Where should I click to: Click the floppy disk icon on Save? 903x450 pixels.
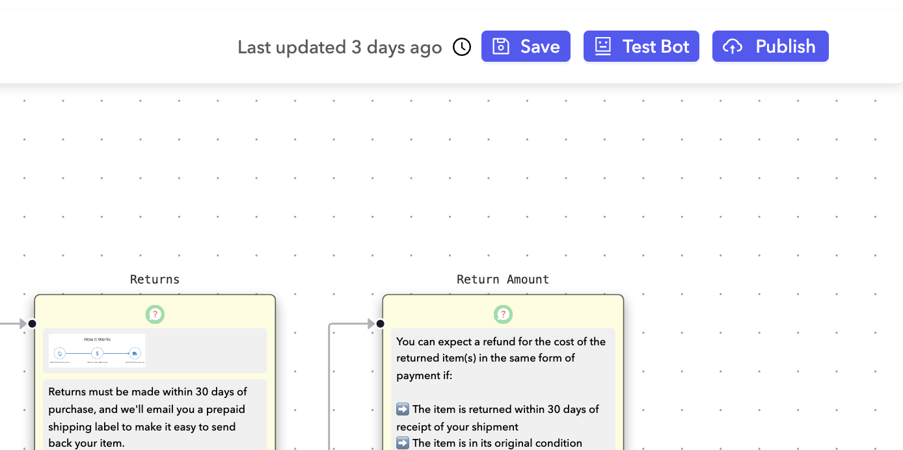[x=500, y=47]
